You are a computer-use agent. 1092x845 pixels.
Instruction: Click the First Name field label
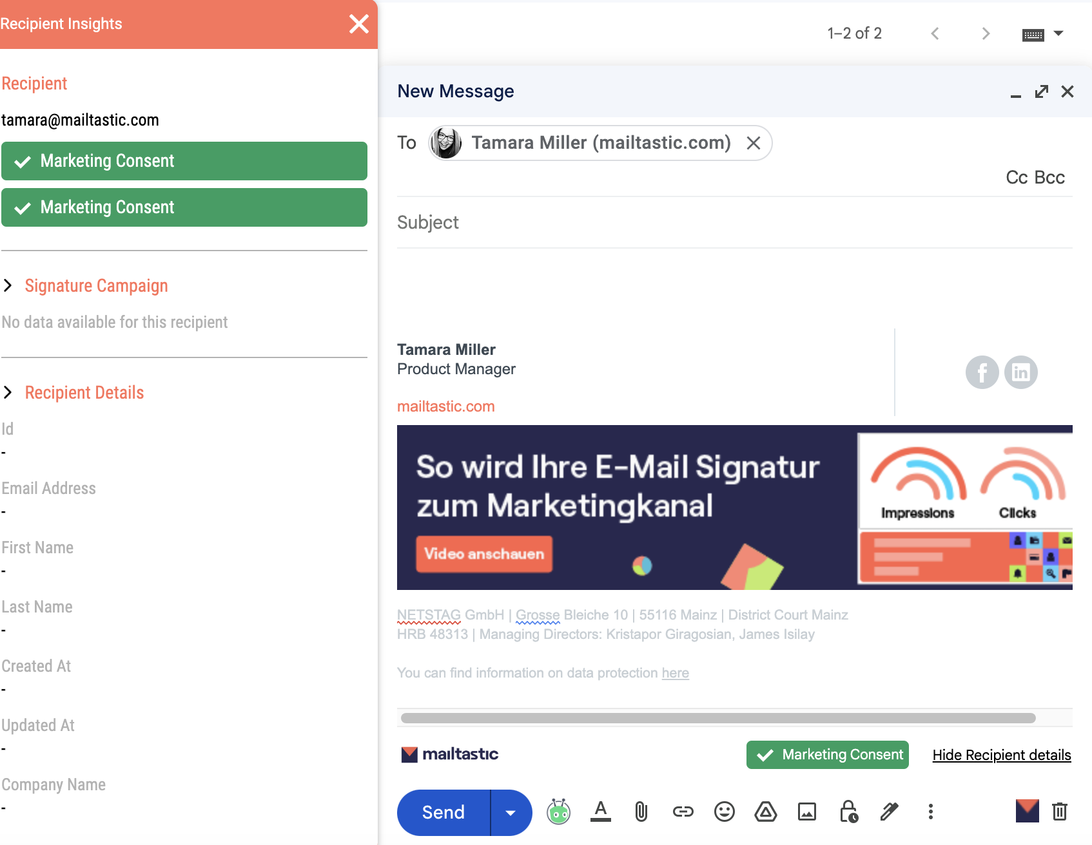click(x=37, y=547)
